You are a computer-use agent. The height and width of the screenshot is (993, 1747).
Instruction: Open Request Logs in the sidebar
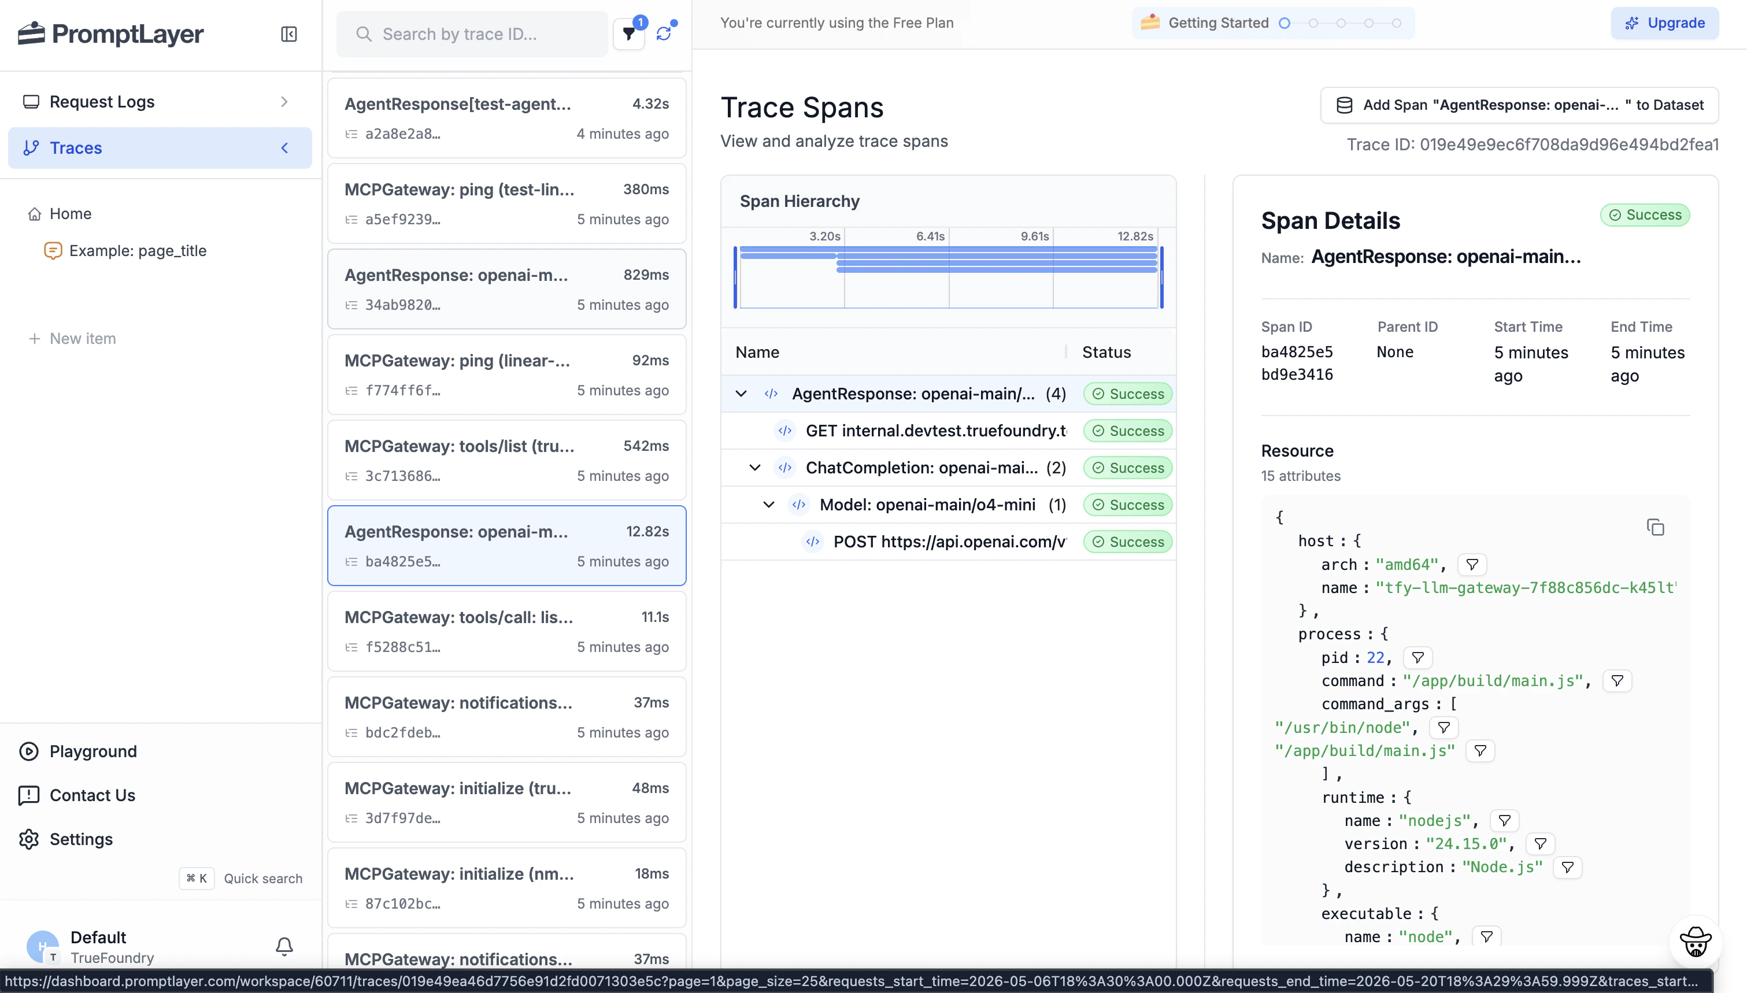click(x=160, y=102)
